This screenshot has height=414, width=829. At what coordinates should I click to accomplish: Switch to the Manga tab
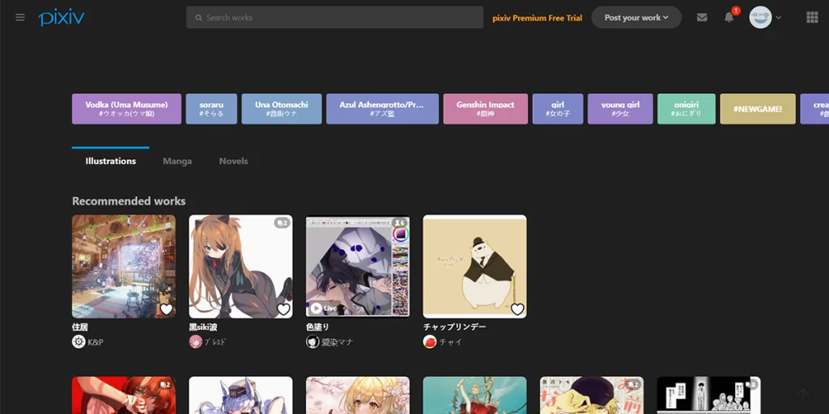pos(177,161)
